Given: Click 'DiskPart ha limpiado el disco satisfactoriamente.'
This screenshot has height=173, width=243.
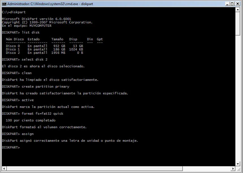Looking at the screenshot, I should point(50,80).
